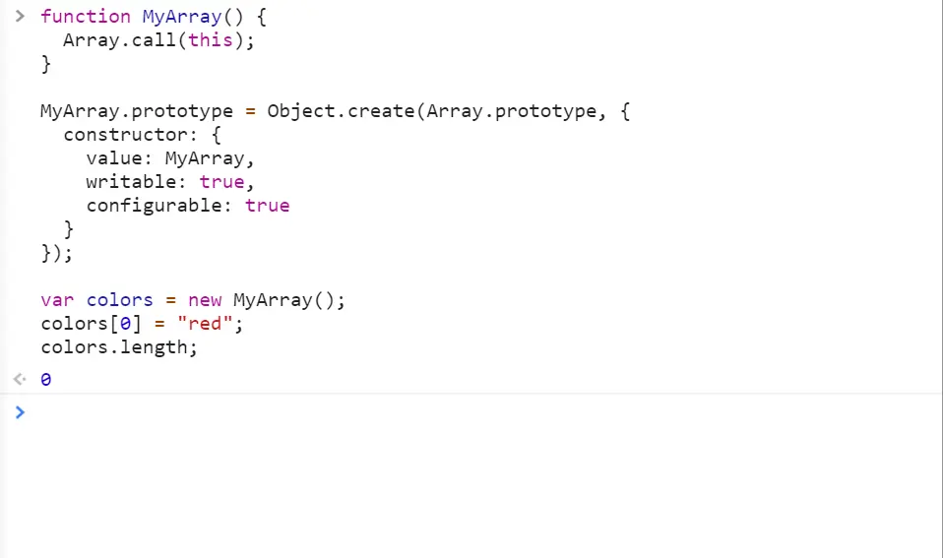Click the 'constructor: {' line

[x=142, y=135]
